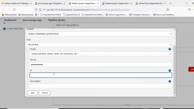
Task: Open Imported From IE bookmark folder
Action: [x=72, y=15]
